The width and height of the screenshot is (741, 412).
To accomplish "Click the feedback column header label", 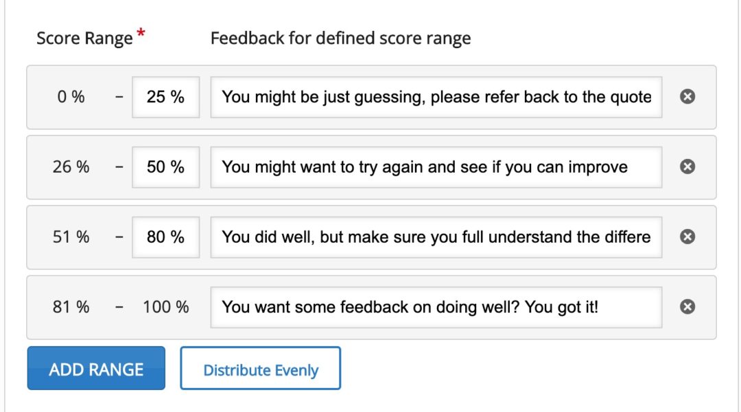I will [x=341, y=38].
